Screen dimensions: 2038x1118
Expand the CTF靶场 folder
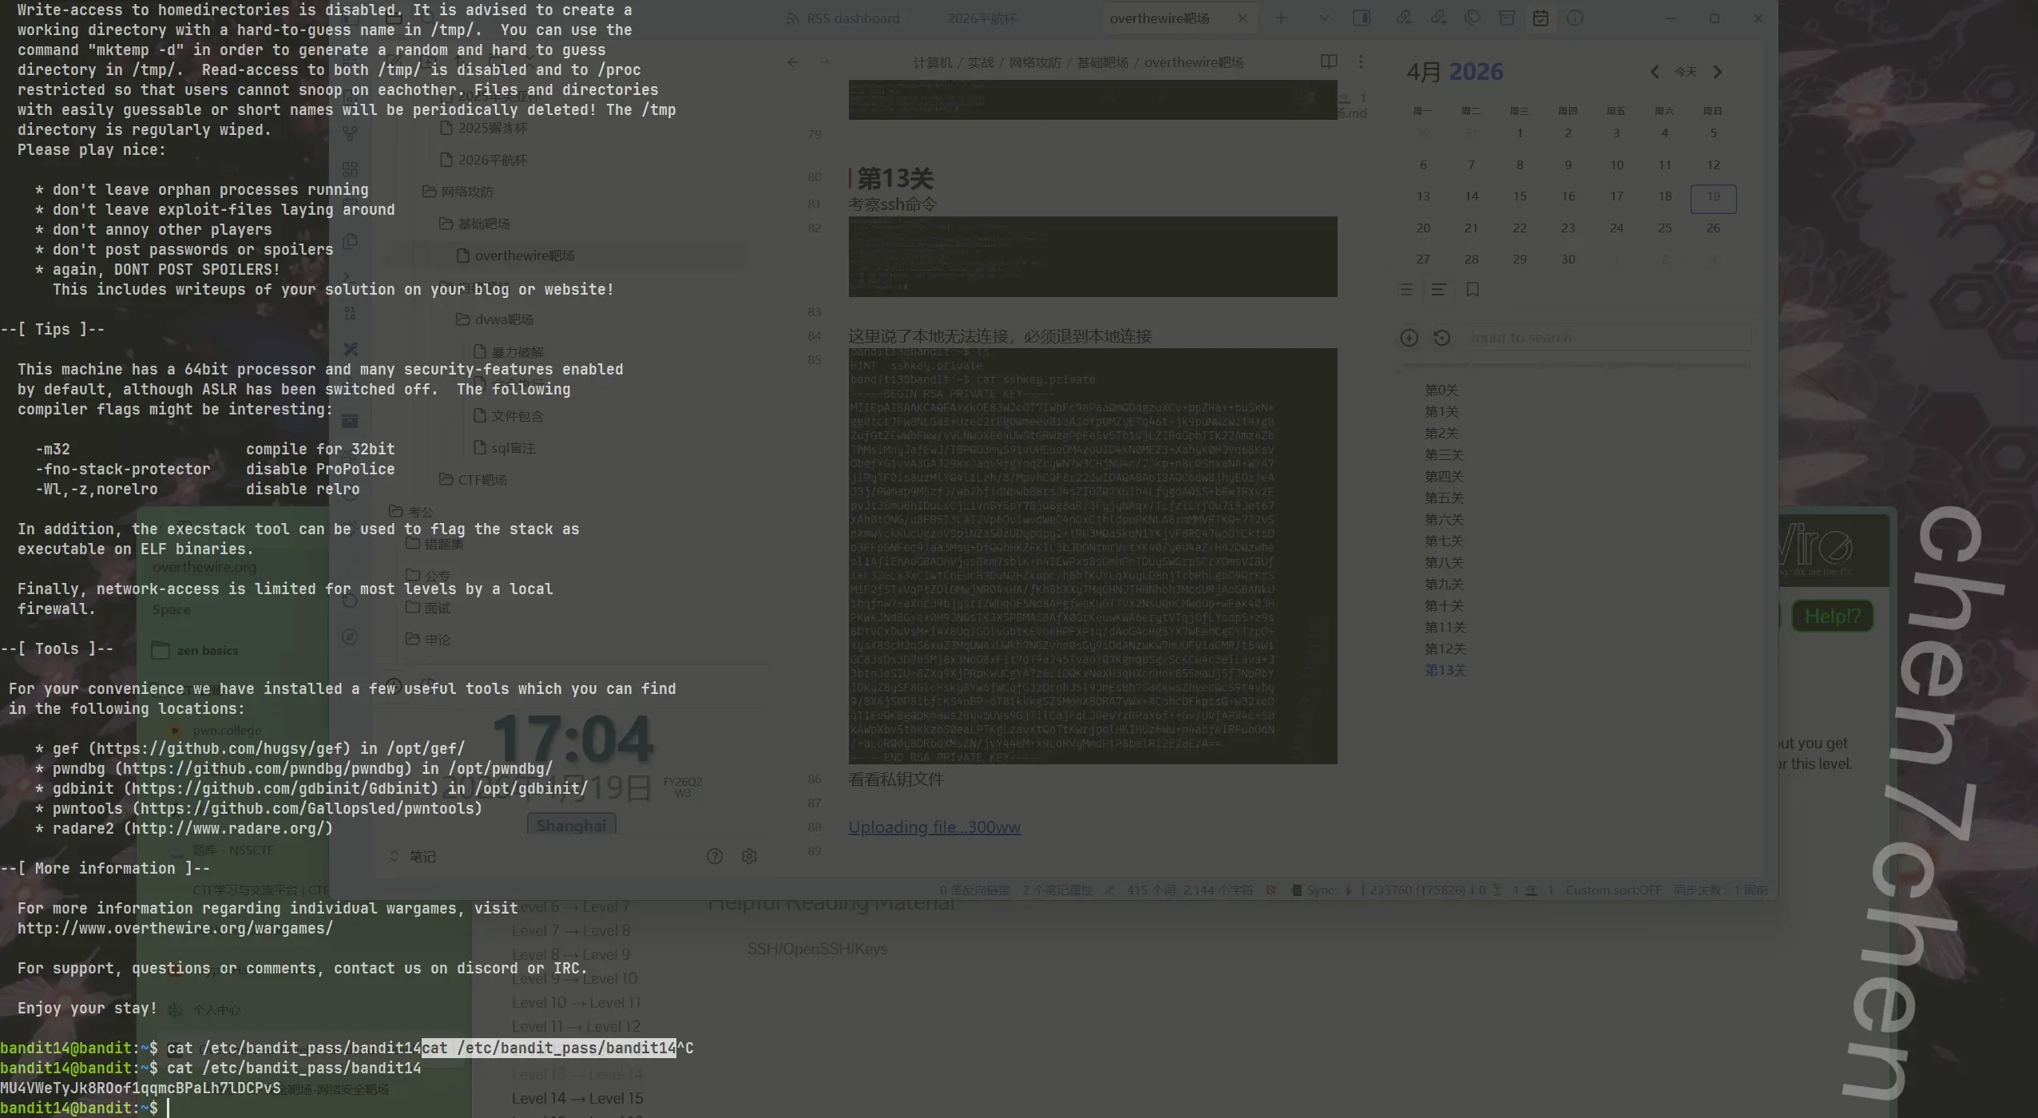[x=482, y=480]
